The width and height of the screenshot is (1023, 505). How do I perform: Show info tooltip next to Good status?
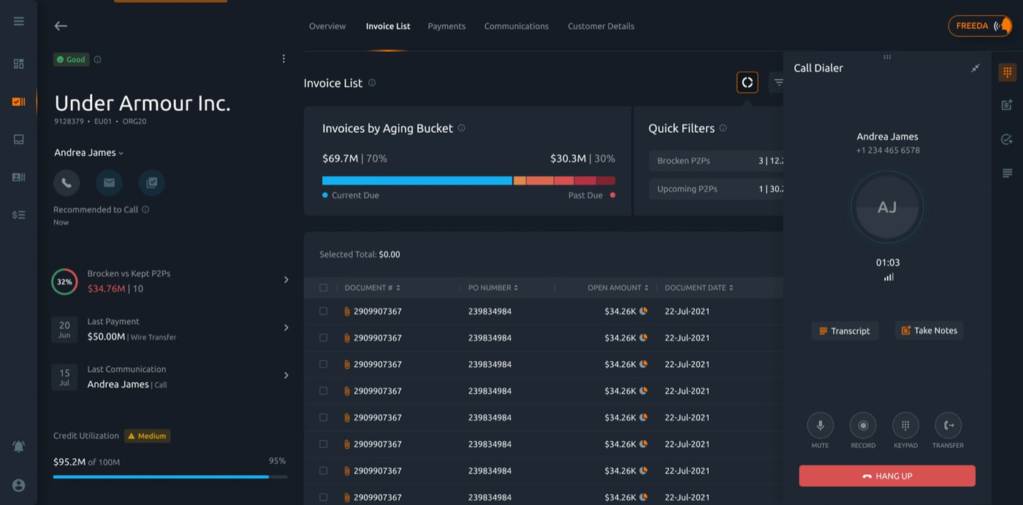coord(98,60)
